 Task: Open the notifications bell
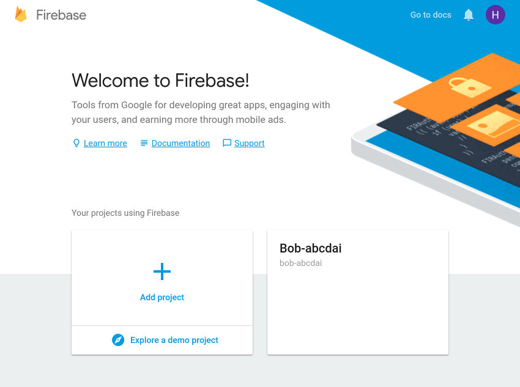click(x=468, y=15)
